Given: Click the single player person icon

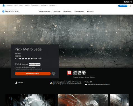Looking at the screenshot, I should [16, 83].
